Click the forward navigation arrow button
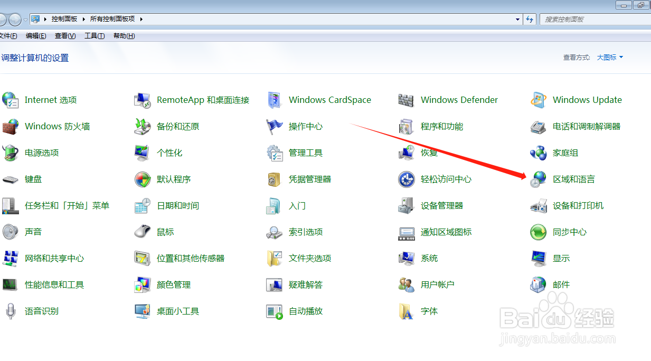This screenshot has width=651, height=361. (x=15, y=20)
